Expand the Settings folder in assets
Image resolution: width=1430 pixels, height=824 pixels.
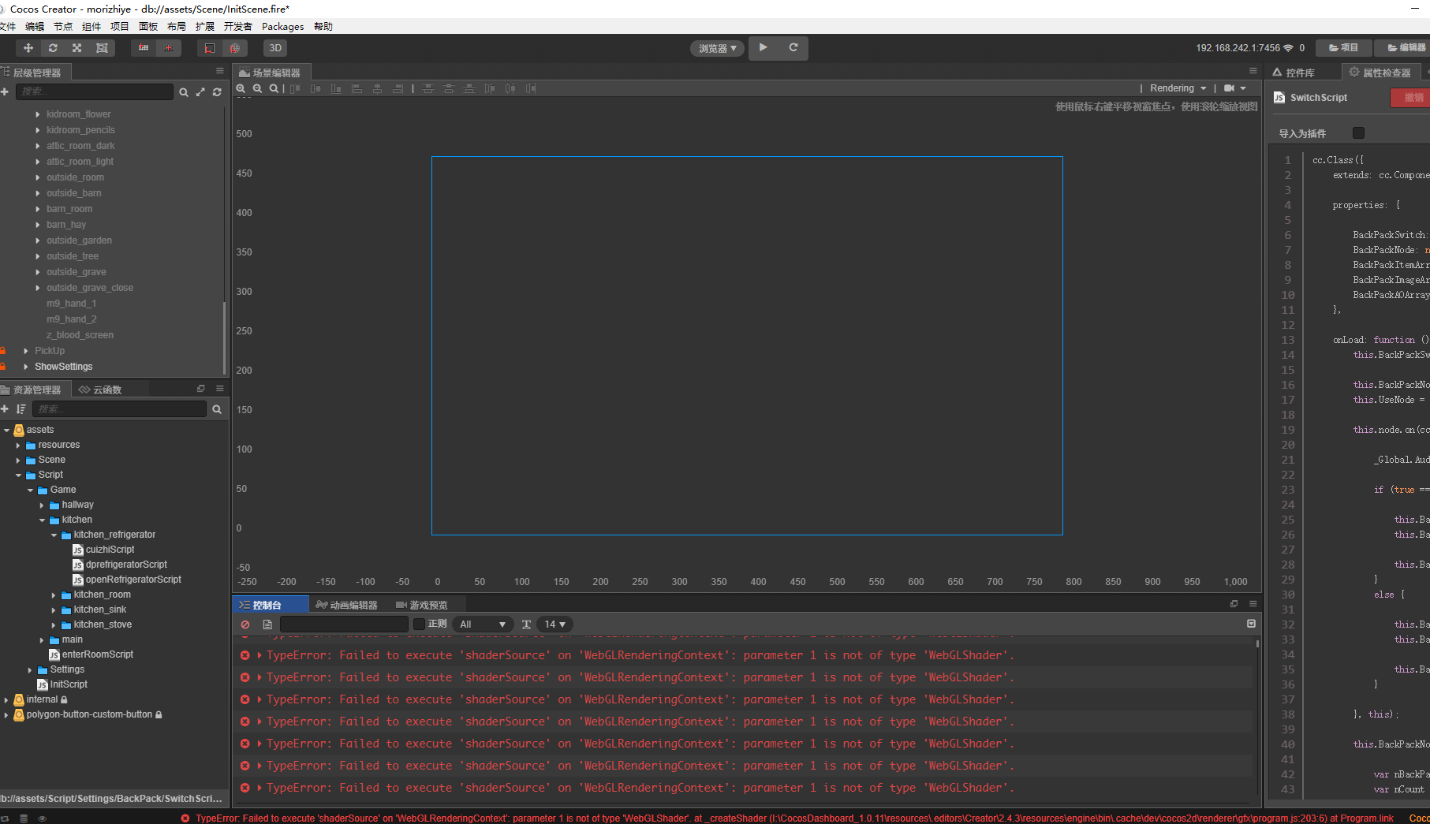pos(30,670)
